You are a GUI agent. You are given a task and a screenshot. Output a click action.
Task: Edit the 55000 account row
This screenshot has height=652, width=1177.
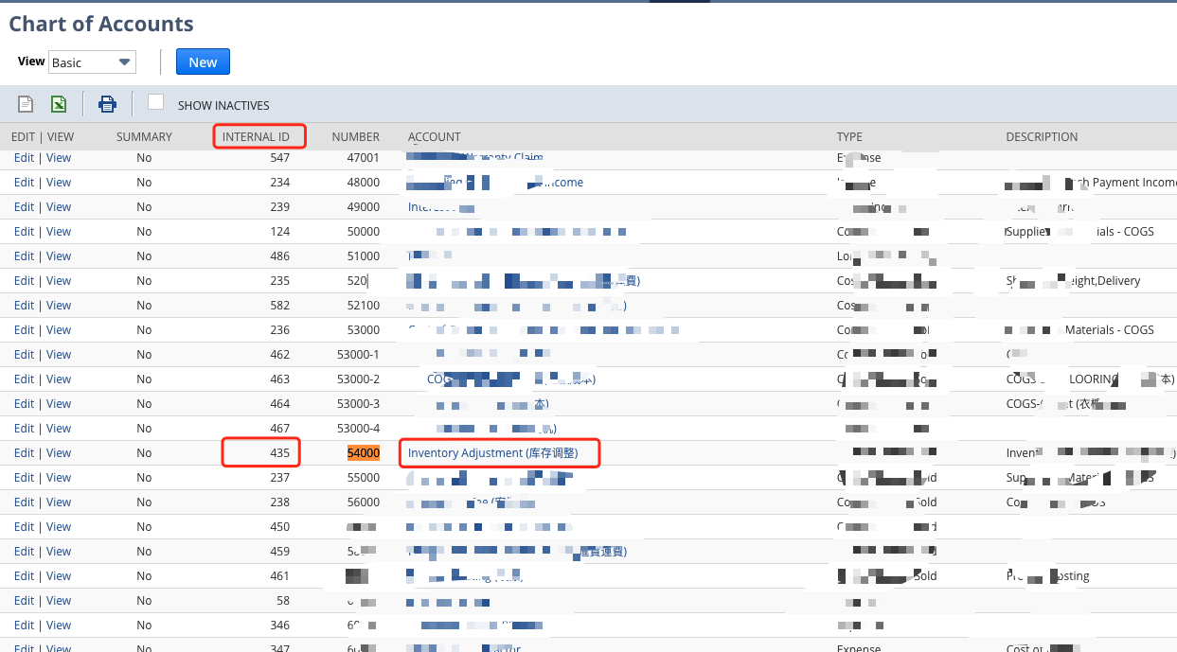coord(23,477)
